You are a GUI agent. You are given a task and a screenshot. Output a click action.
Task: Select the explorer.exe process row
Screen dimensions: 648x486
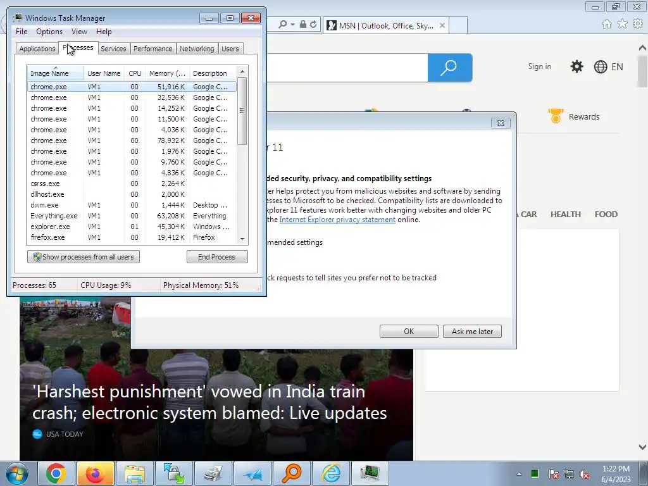[x=132, y=227]
